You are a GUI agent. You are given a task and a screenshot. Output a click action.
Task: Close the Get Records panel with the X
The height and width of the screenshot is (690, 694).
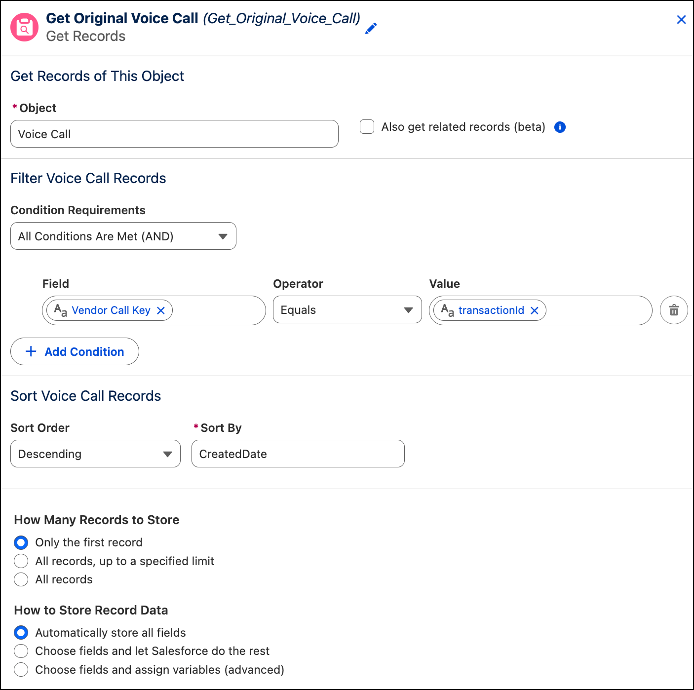tap(681, 20)
